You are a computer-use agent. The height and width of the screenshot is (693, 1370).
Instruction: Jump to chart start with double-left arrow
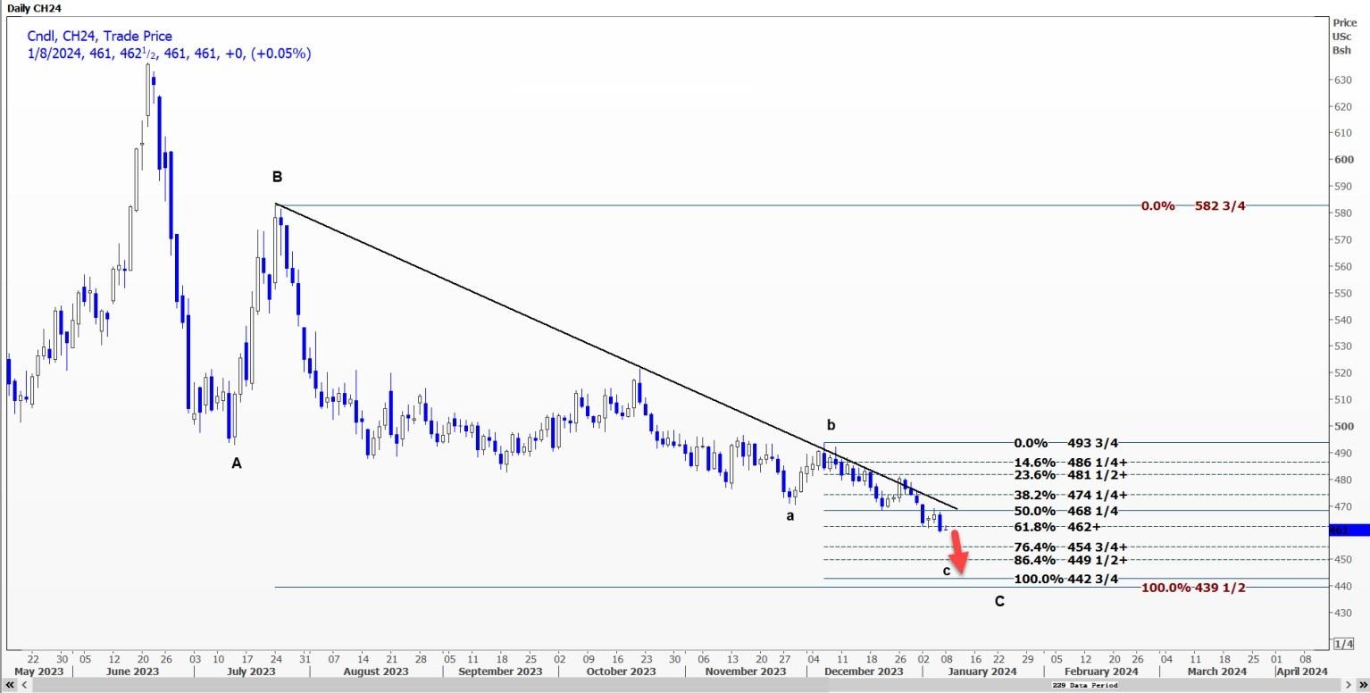(x=10, y=685)
